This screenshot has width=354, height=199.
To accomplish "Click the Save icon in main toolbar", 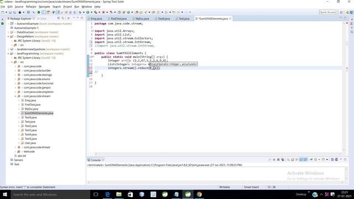I will click(x=10, y=12).
